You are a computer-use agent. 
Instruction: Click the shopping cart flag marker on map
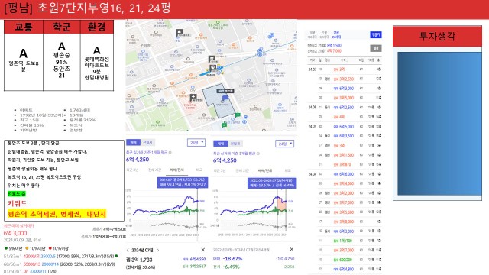[x=212, y=59]
